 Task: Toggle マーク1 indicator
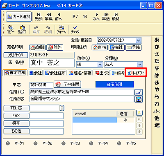coord(8,143)
